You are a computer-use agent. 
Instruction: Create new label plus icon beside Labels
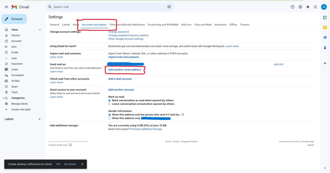tap(40, 119)
